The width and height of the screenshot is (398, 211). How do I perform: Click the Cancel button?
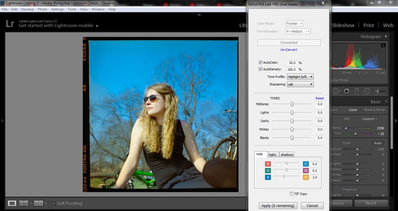click(312, 206)
